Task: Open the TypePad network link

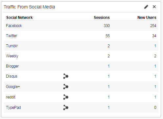Action: click(x=13, y=108)
